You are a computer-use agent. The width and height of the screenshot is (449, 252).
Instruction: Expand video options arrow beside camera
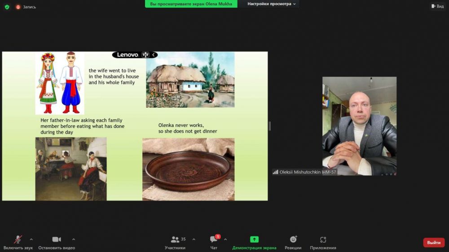[x=74, y=239]
